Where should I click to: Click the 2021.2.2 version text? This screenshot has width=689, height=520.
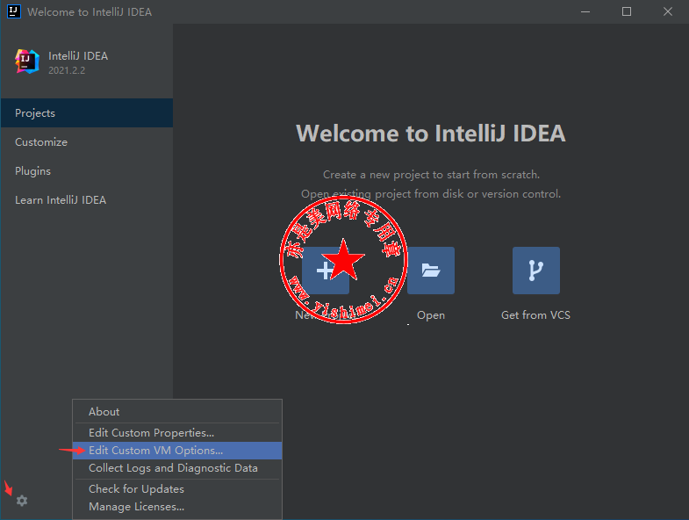click(x=67, y=70)
